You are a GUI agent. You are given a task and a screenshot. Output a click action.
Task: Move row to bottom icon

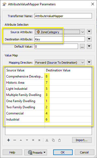coord(39,140)
